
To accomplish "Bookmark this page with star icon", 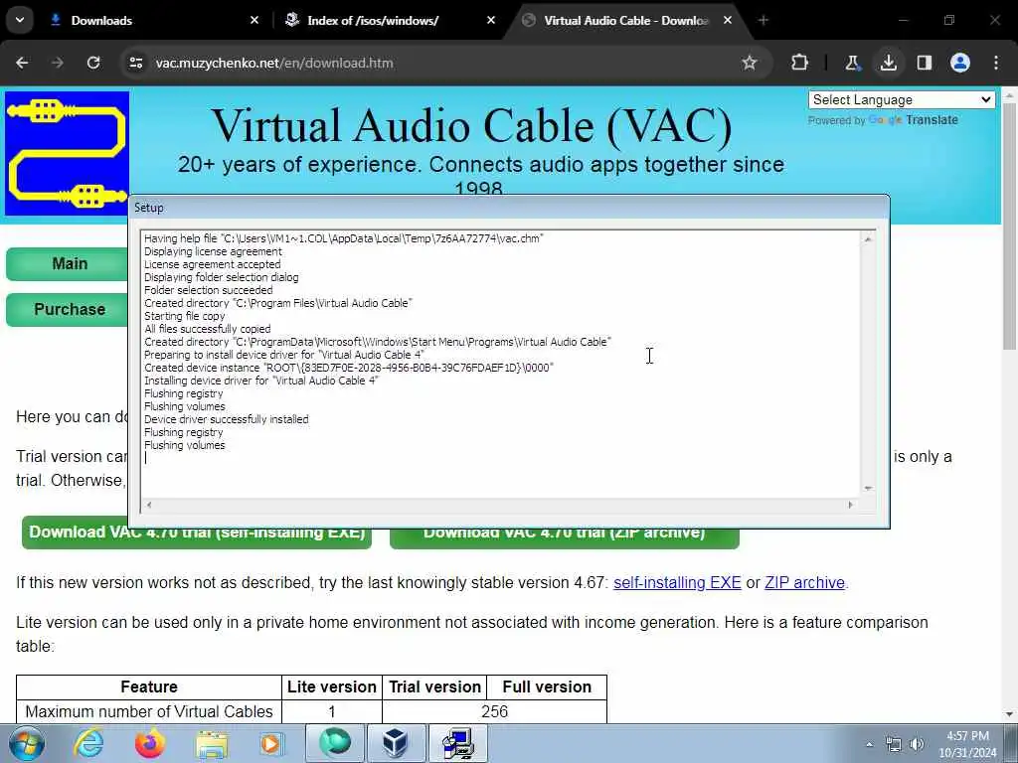I will [750, 63].
